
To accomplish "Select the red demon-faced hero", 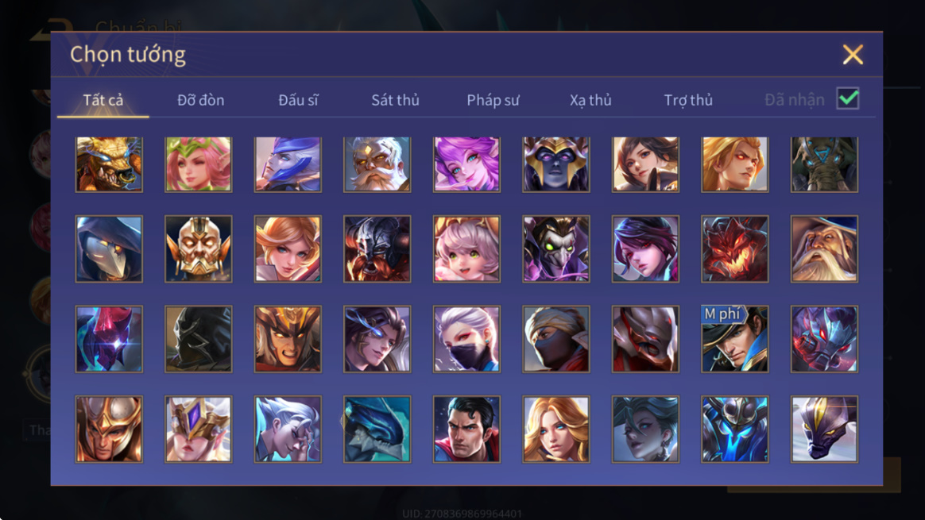I will pos(734,248).
